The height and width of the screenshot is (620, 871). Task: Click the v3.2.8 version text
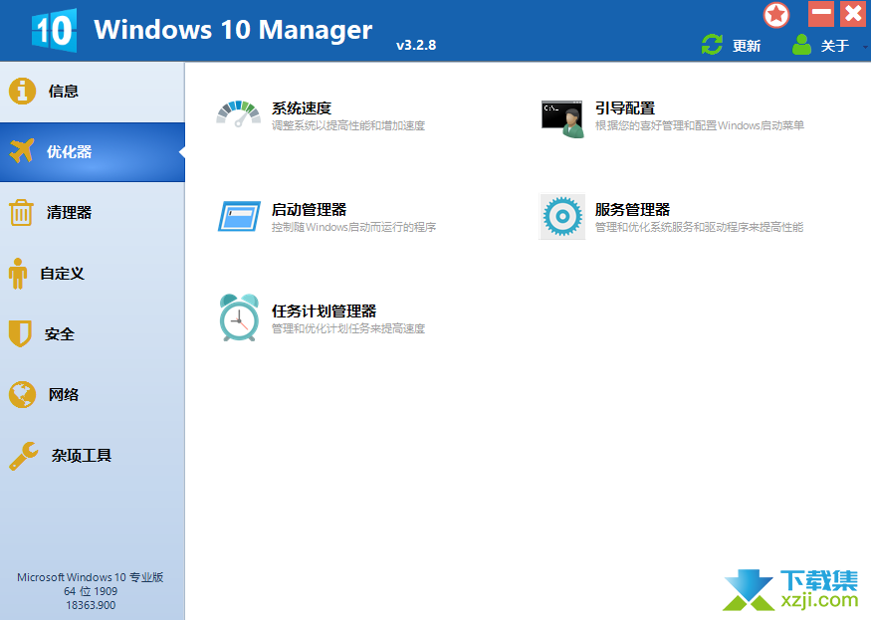416,45
